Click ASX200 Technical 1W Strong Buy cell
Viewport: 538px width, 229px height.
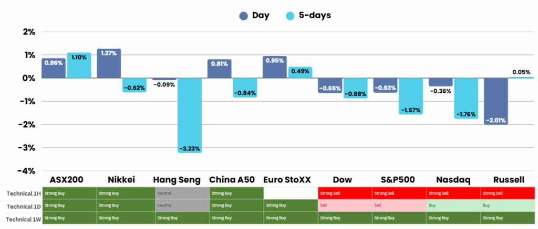(x=69, y=217)
